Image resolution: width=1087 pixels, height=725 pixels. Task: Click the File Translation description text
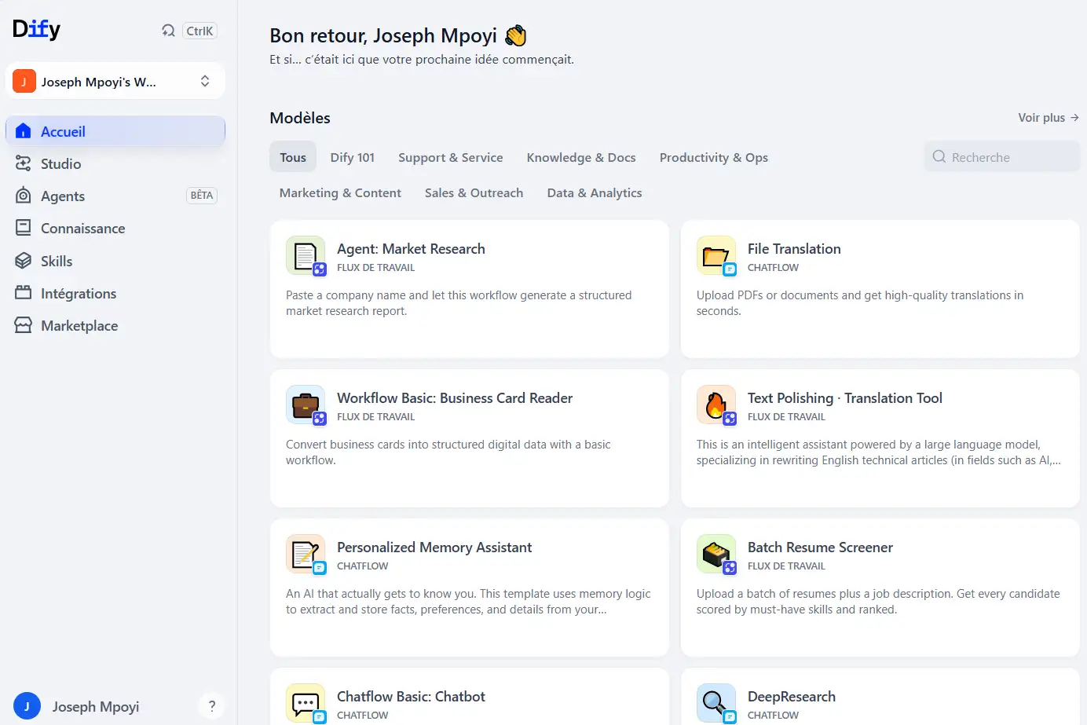[860, 303]
